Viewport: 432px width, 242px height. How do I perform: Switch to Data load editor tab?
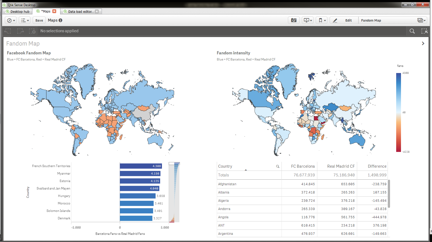click(78, 11)
